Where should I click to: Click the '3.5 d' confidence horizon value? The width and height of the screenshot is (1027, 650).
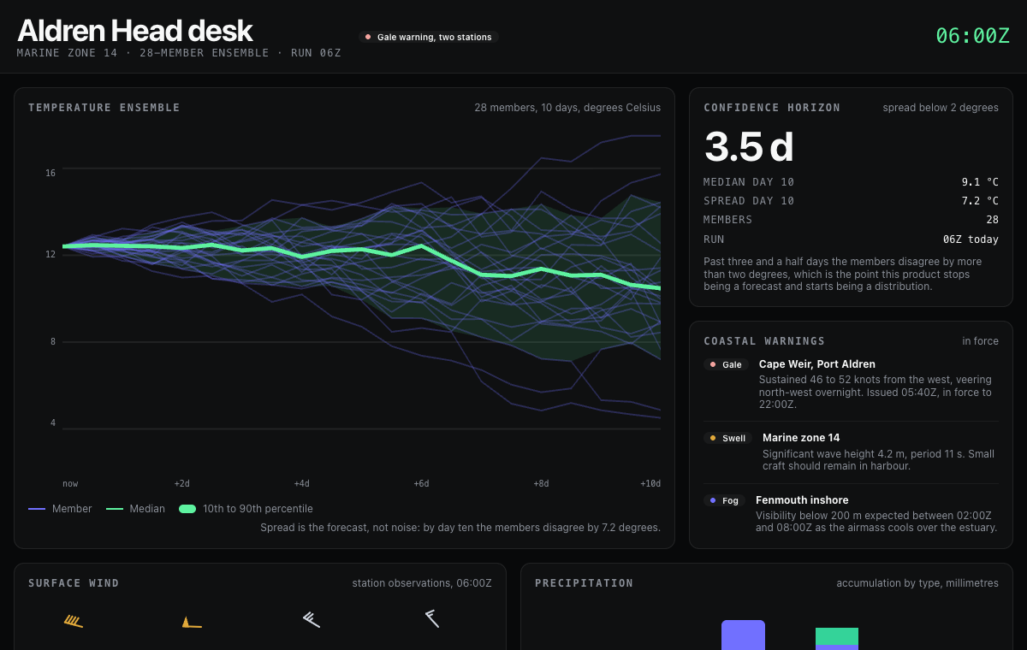tap(749, 147)
